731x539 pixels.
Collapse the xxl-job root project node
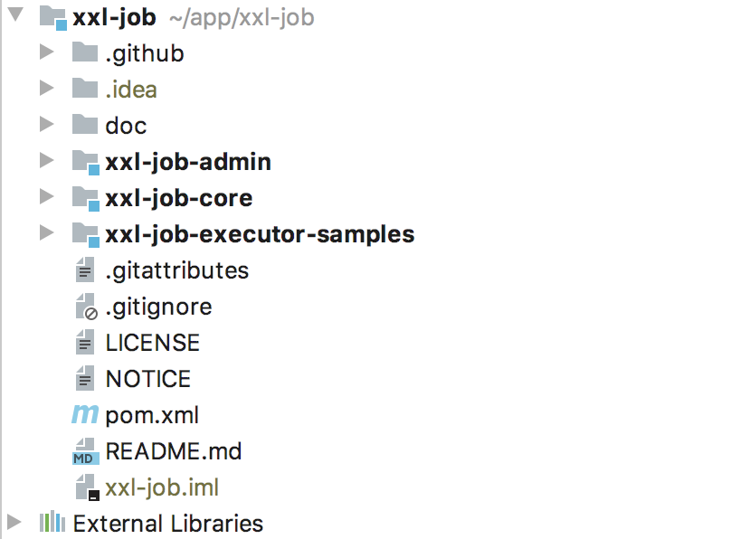(15, 14)
